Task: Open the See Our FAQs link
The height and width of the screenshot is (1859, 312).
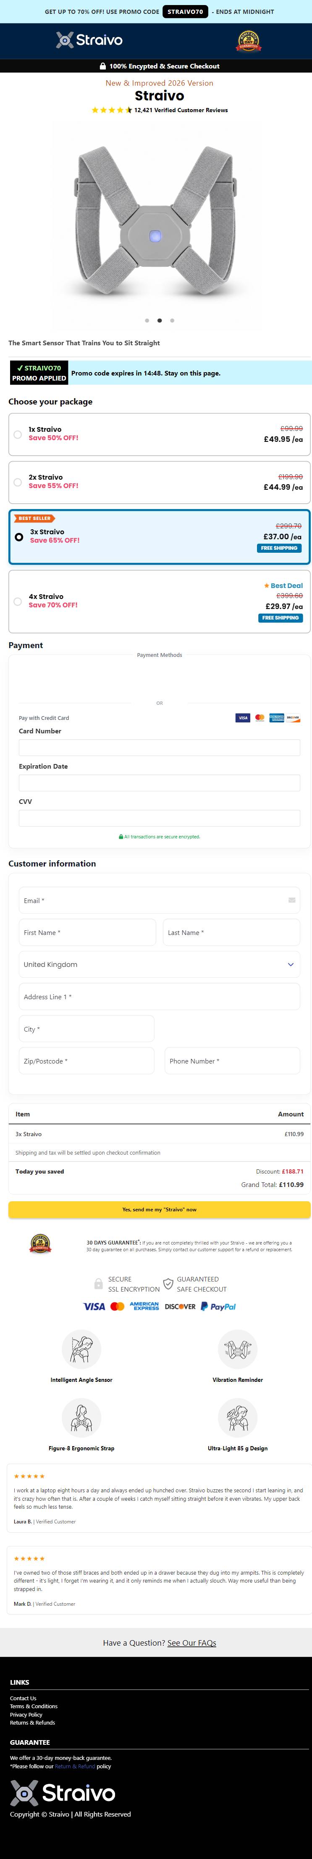Action: tap(191, 1643)
